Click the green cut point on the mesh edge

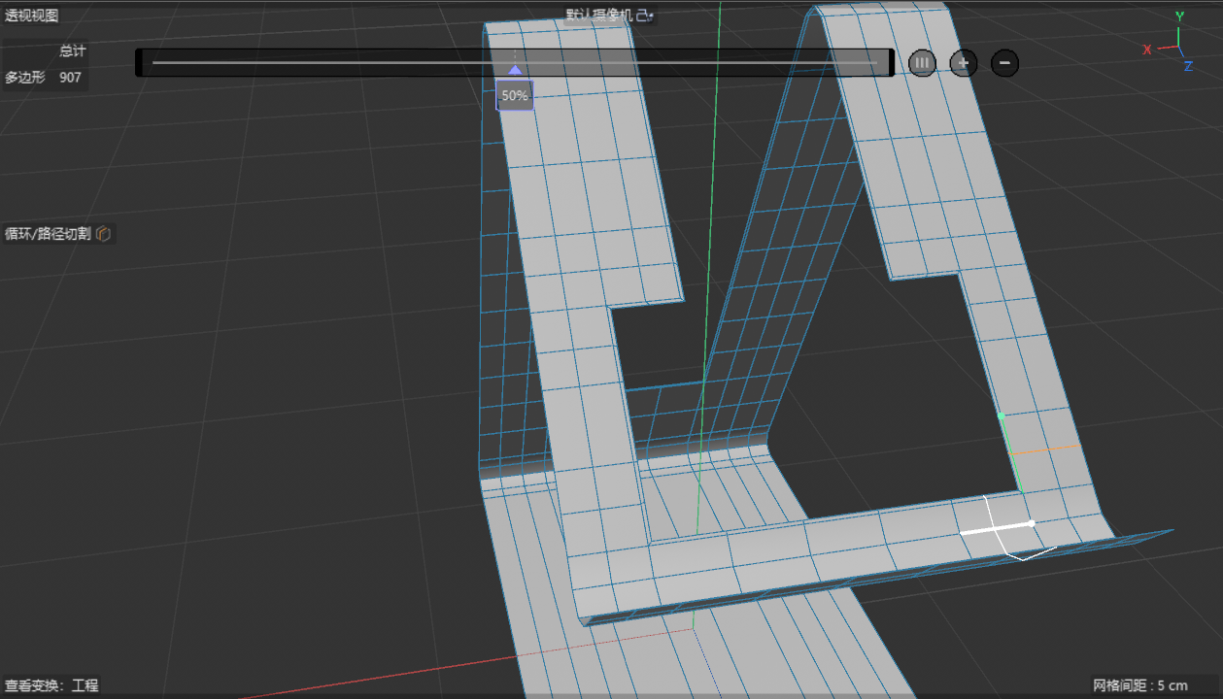point(1002,416)
